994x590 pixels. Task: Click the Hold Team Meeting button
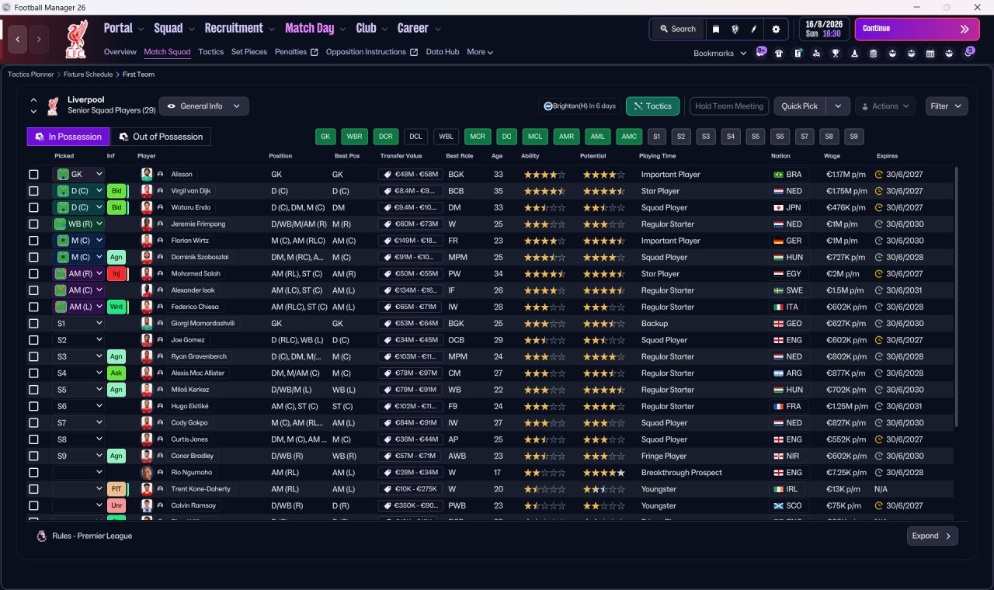(729, 106)
